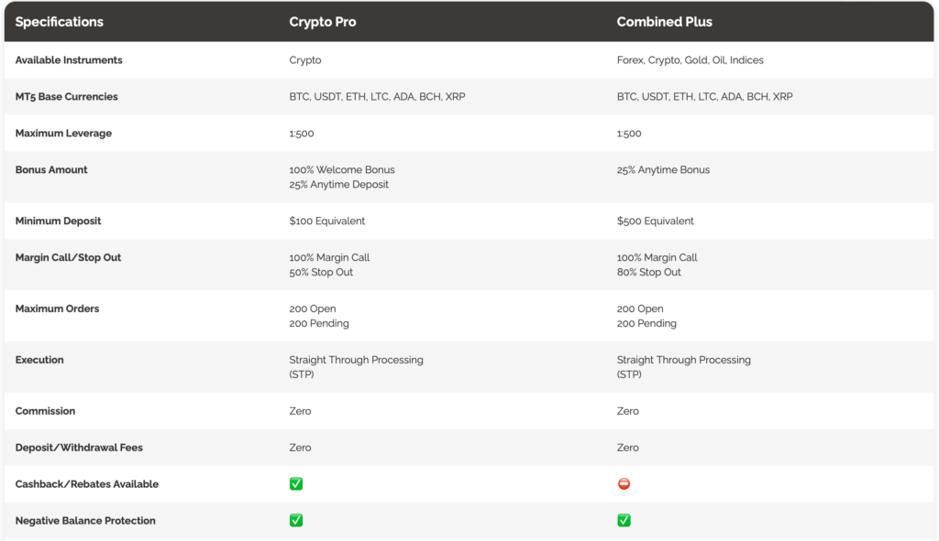
Task: Click the $500 Equivalent minimum deposit value
Action: [655, 222]
